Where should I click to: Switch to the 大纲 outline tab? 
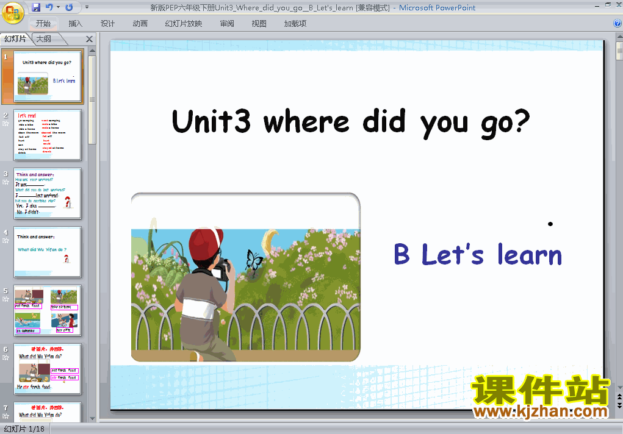[x=44, y=38]
